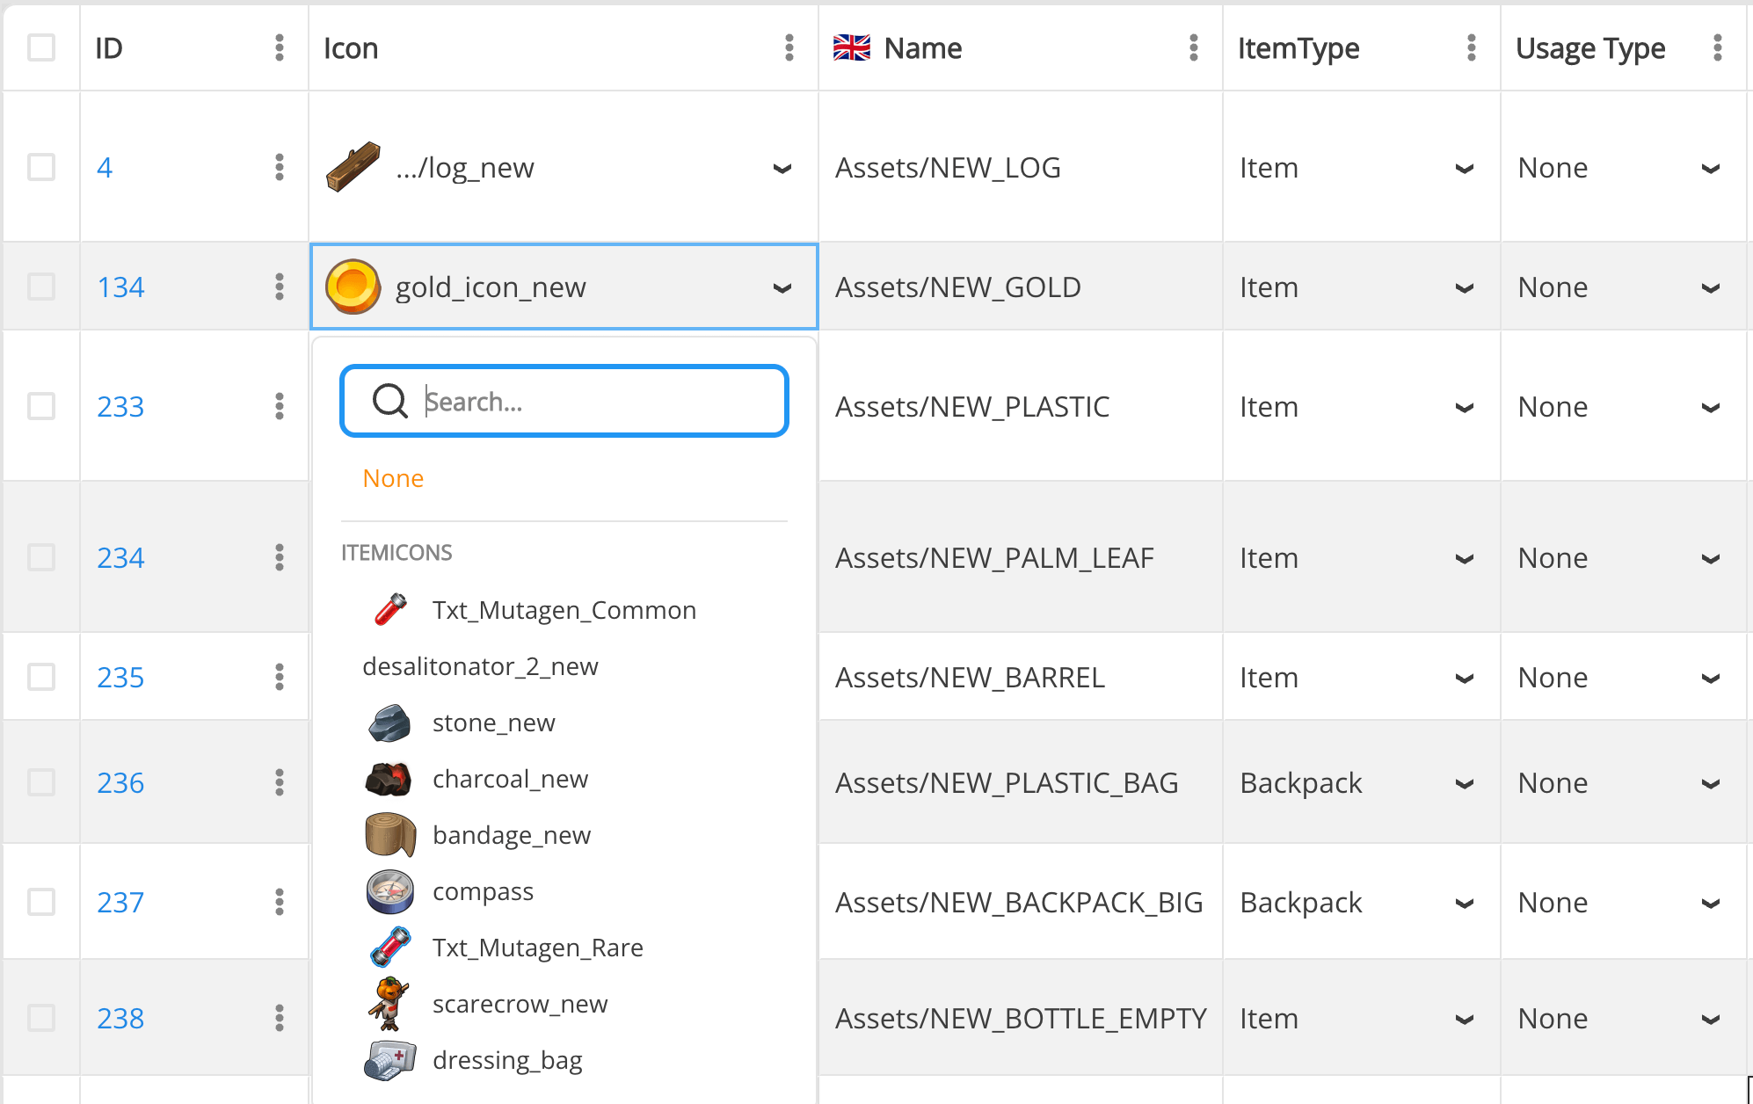Choose None in the icon picker
This screenshot has width=1753, height=1104.
(x=392, y=477)
